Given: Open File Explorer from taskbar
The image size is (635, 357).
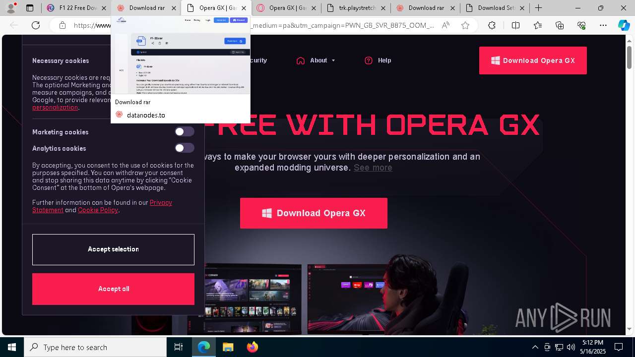Looking at the screenshot, I should [x=228, y=347].
